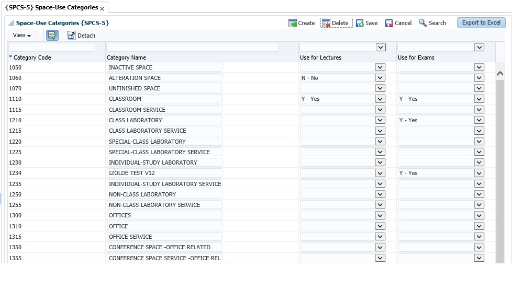
Task: Open the View menu
Action: point(21,35)
